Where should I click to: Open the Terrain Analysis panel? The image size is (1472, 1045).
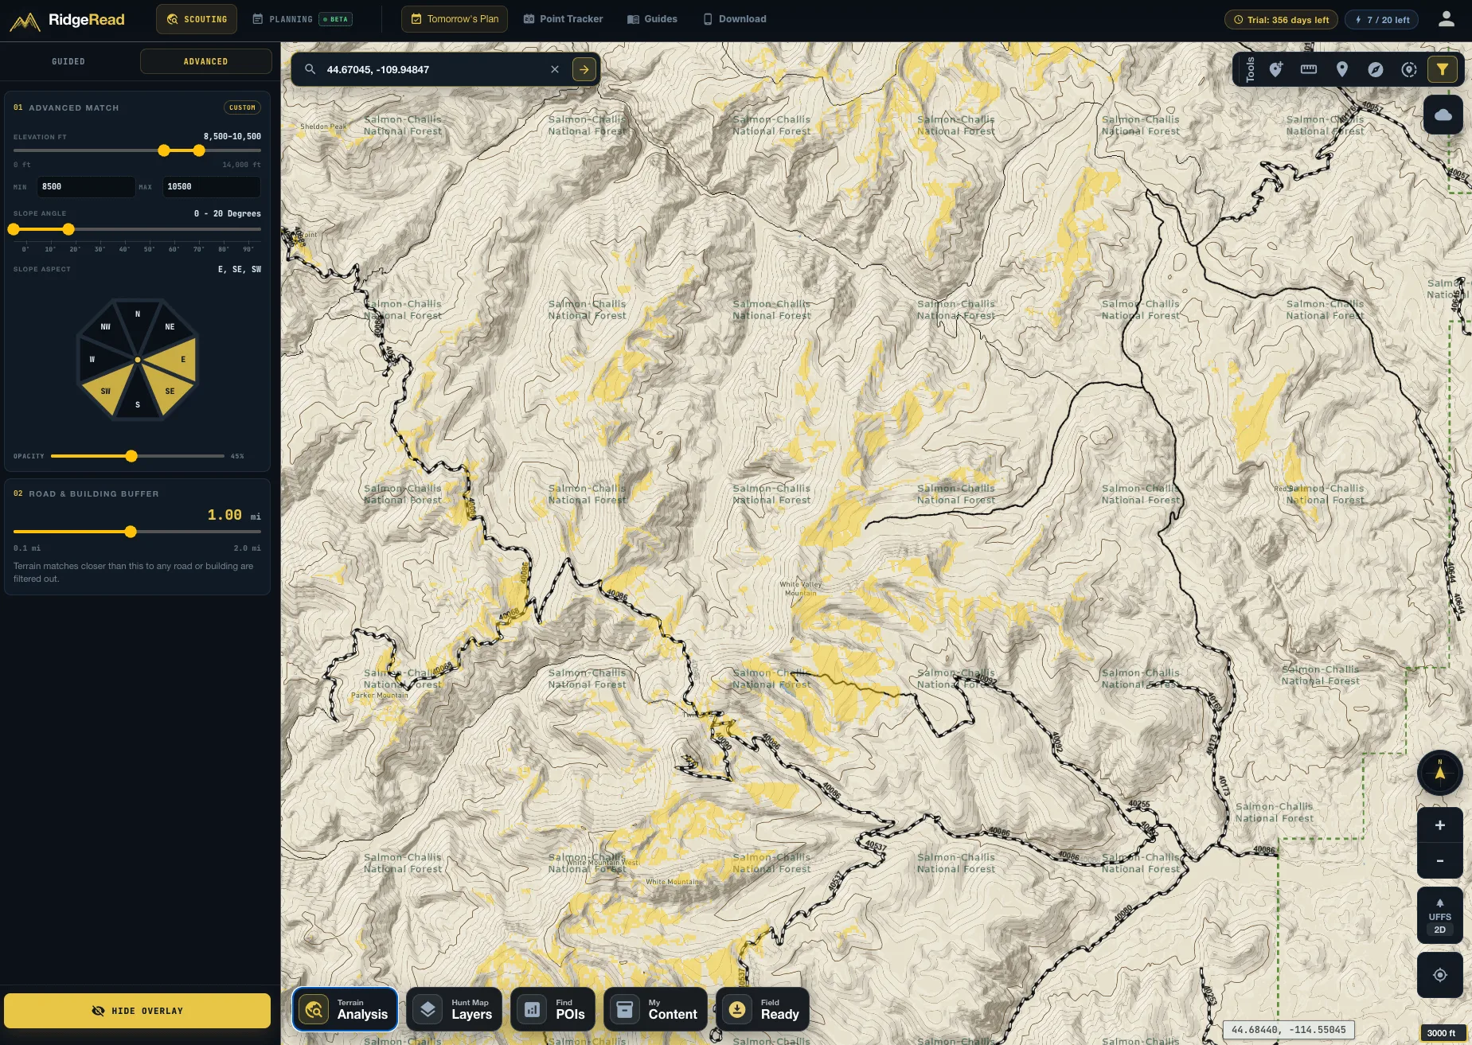(x=345, y=1009)
